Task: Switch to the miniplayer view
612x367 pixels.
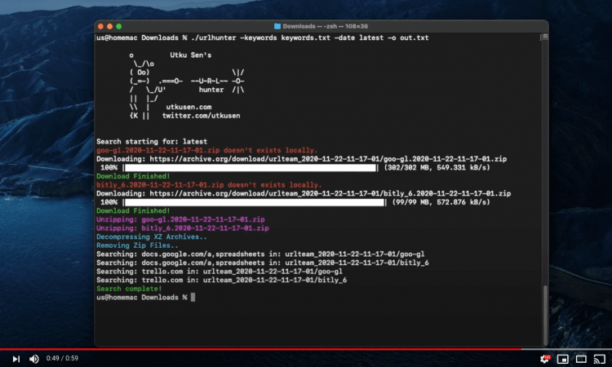Action: point(562,359)
